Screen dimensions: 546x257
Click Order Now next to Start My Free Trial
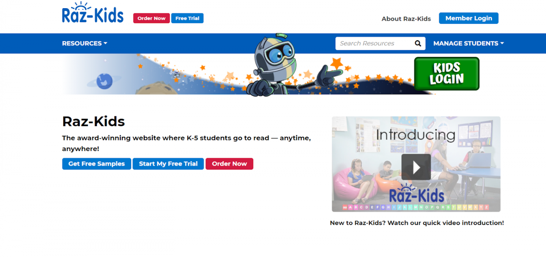click(229, 164)
